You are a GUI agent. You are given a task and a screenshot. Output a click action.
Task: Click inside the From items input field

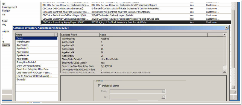coord(136,91)
